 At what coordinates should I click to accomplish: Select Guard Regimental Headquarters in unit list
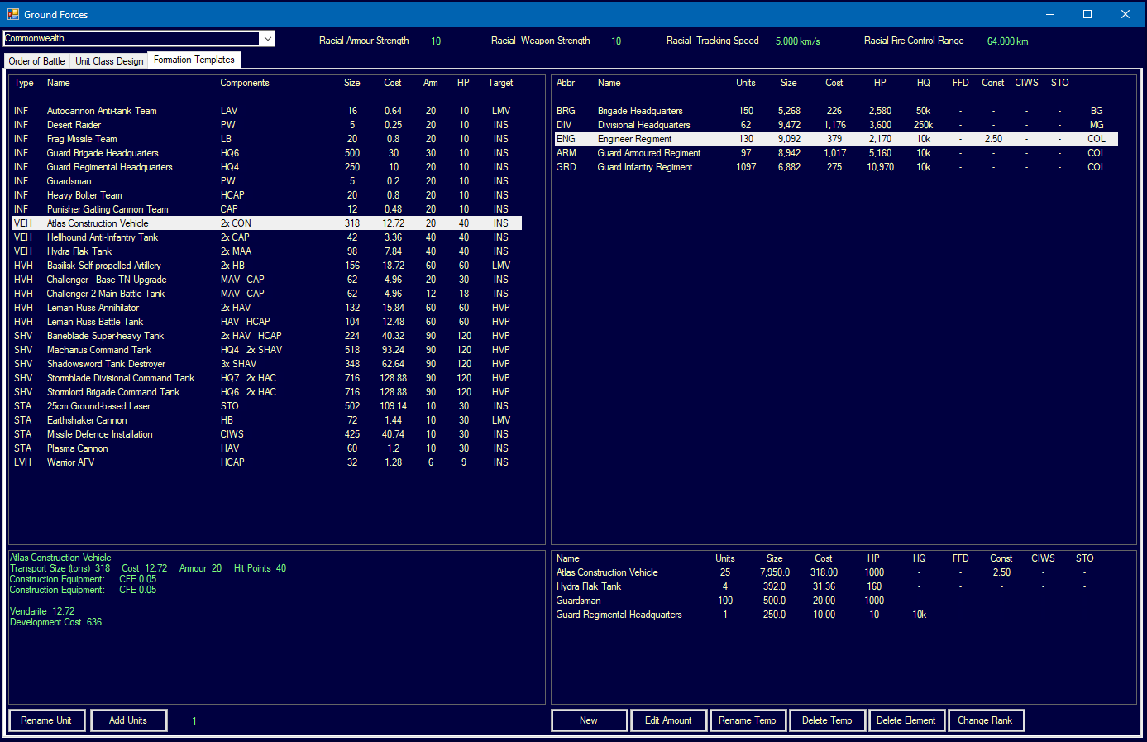267,167
